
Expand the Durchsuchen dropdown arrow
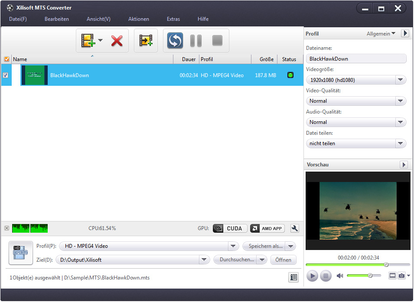262,260
